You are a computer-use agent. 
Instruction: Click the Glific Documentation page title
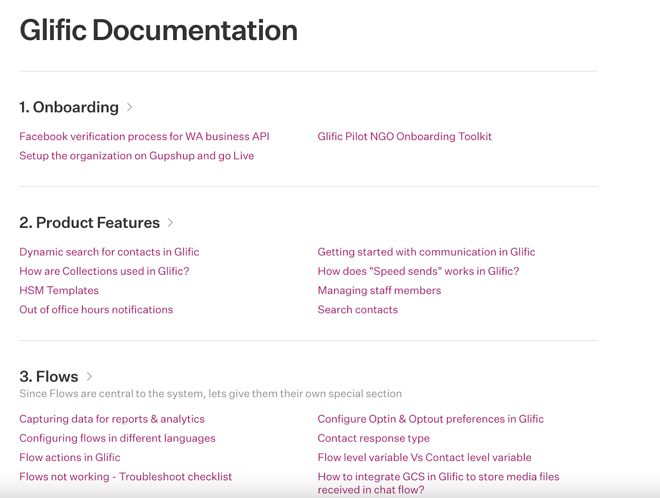159,30
